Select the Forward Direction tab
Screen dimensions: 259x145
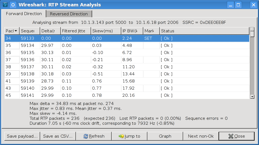24,14
